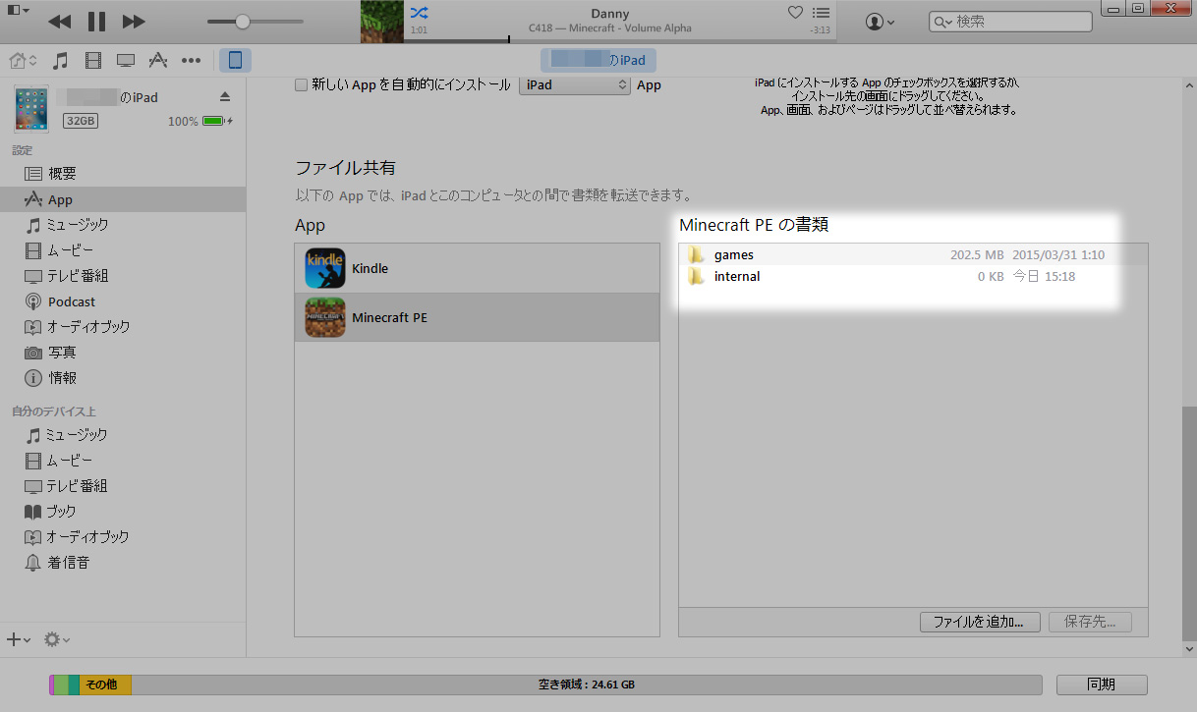
Task: Open ブック on the device
Action: click(123, 512)
